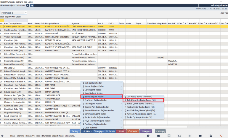Click the info icon in status bar

[2, 136]
